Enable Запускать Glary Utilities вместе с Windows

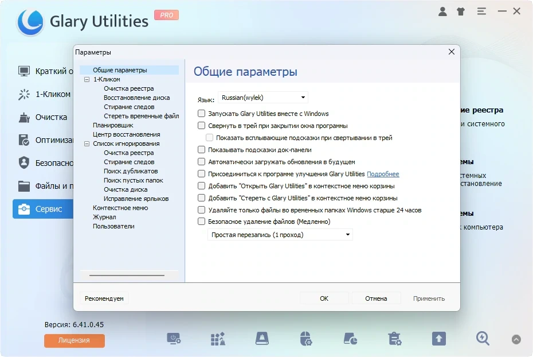pos(201,113)
